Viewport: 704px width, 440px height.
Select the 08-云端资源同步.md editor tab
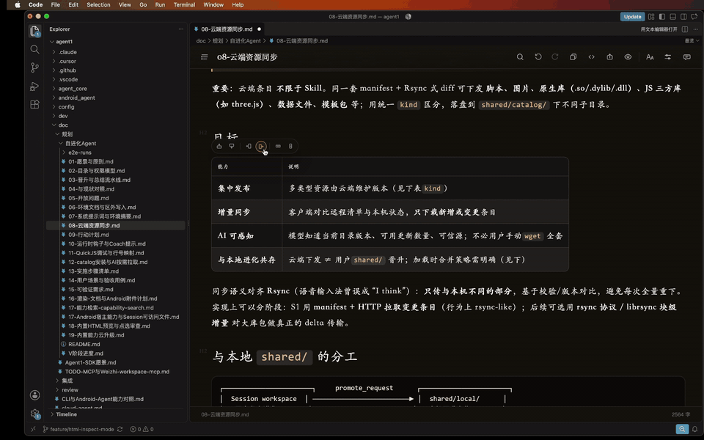(227, 29)
